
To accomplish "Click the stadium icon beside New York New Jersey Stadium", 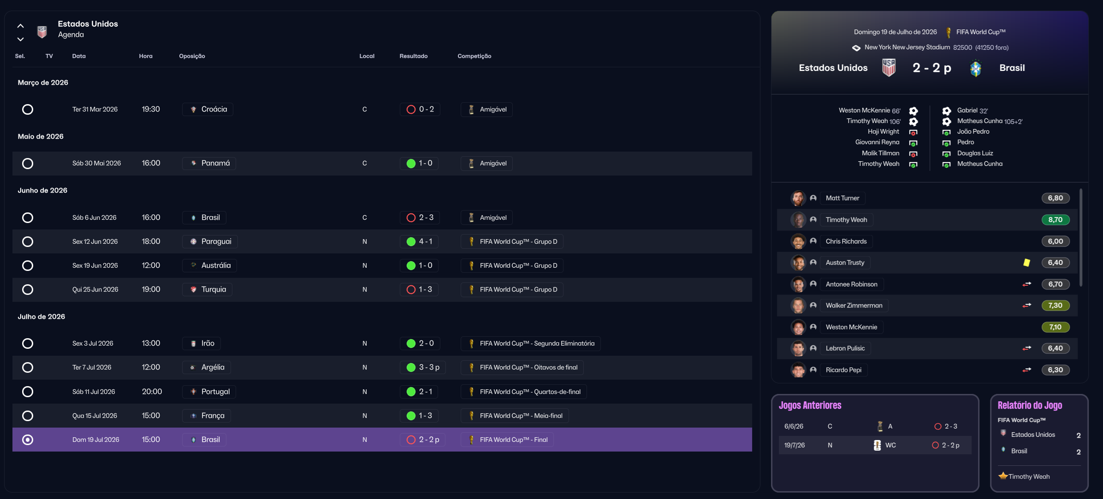I will tap(856, 48).
